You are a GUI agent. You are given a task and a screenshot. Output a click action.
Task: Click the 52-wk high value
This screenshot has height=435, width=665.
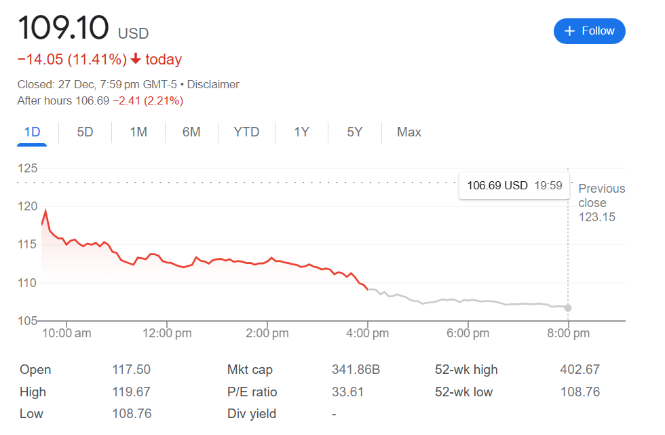580,370
